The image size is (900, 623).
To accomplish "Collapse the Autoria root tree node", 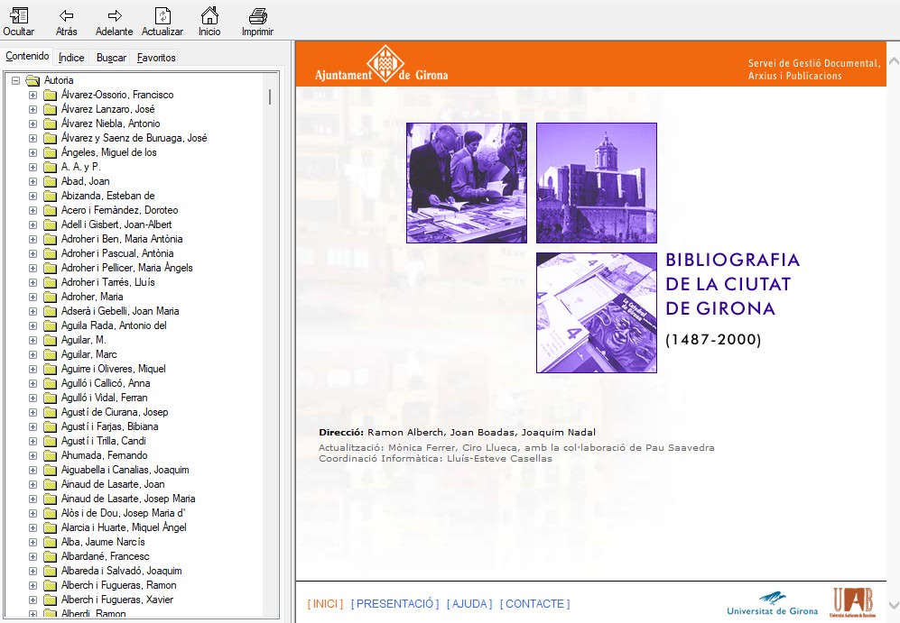I will click(15, 80).
